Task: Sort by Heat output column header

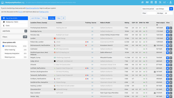Action: [x=160, y=23]
